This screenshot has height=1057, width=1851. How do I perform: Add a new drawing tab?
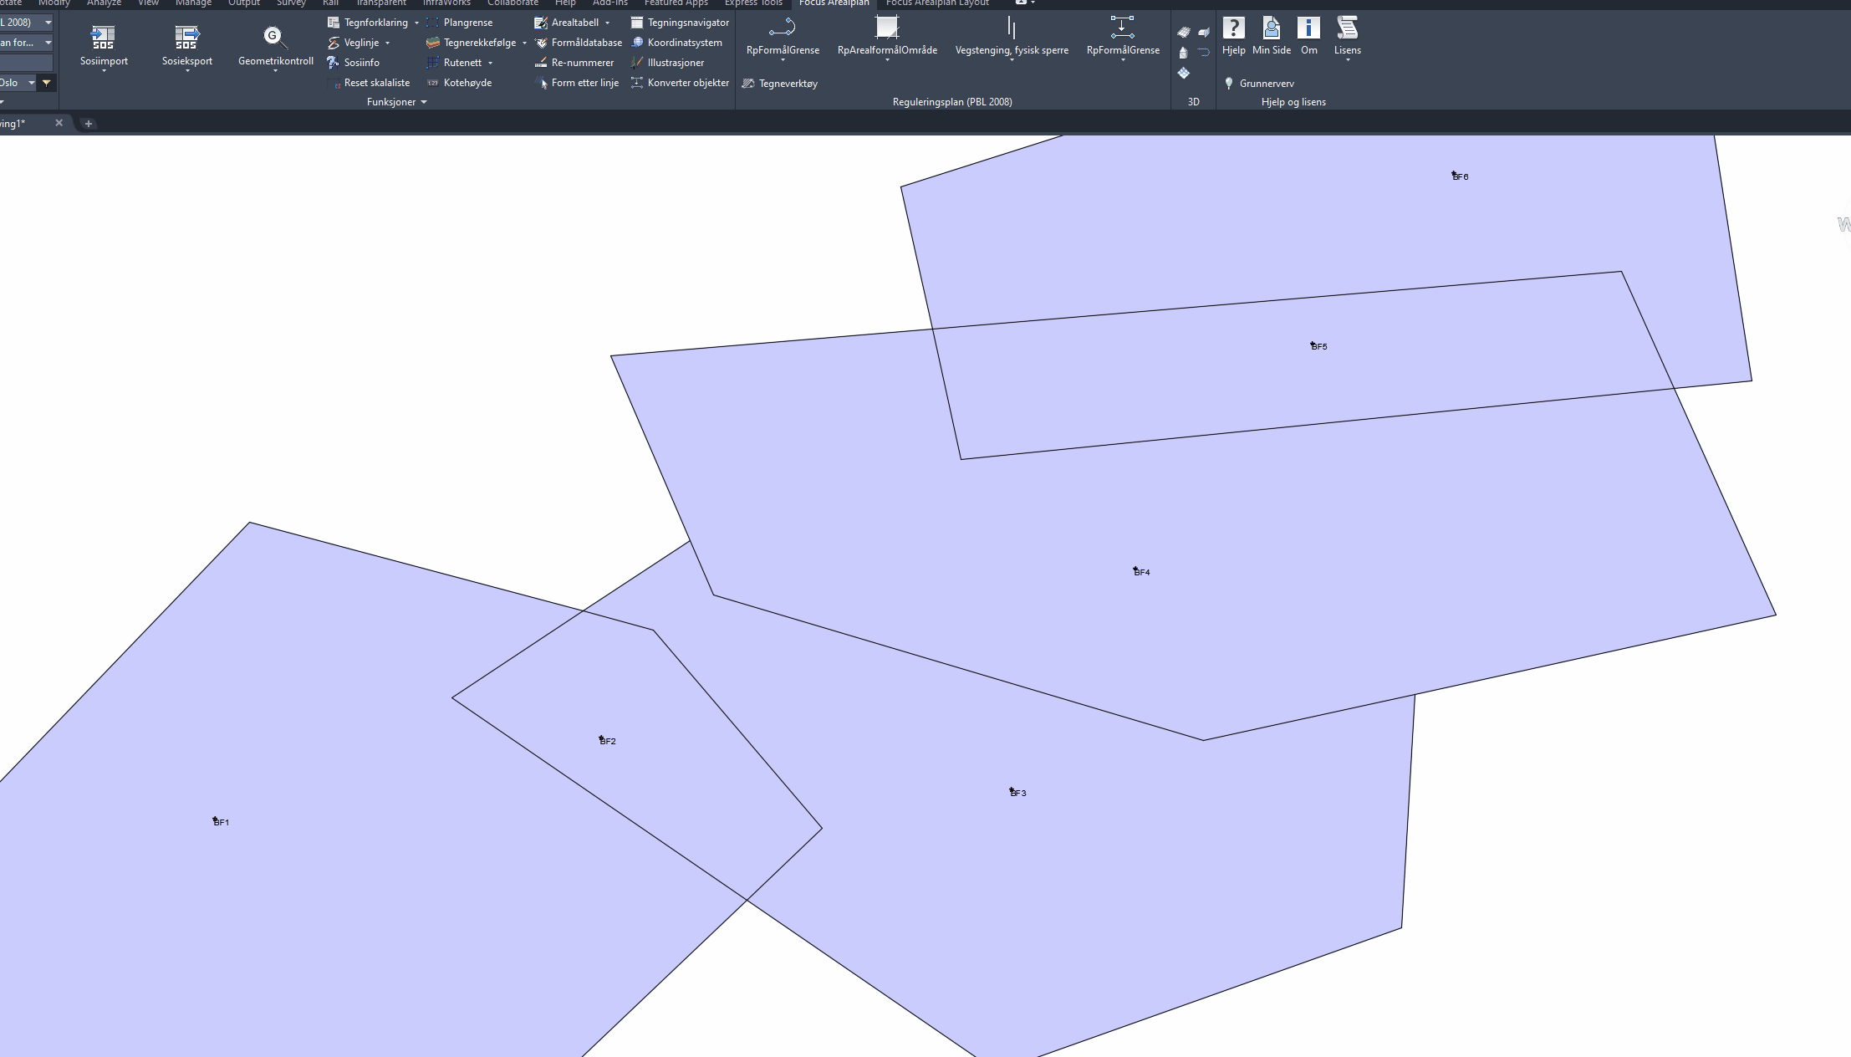pos(89,124)
